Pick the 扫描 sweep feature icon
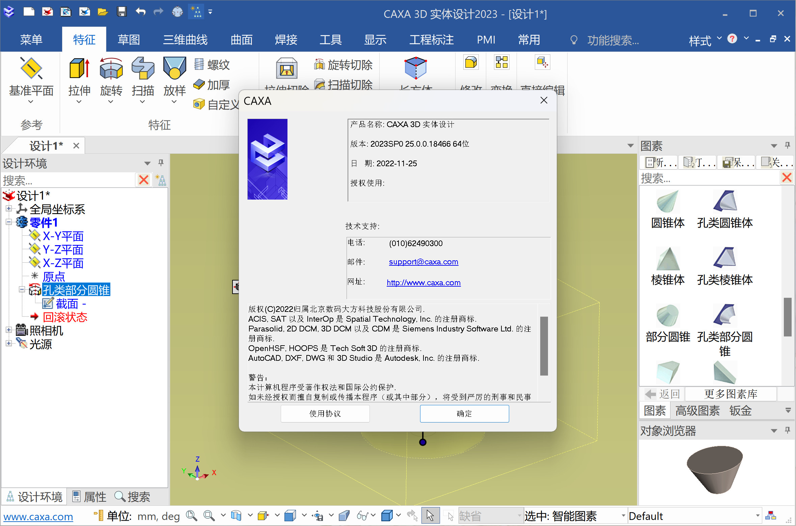Image resolution: width=796 pixels, height=526 pixels. [x=143, y=68]
